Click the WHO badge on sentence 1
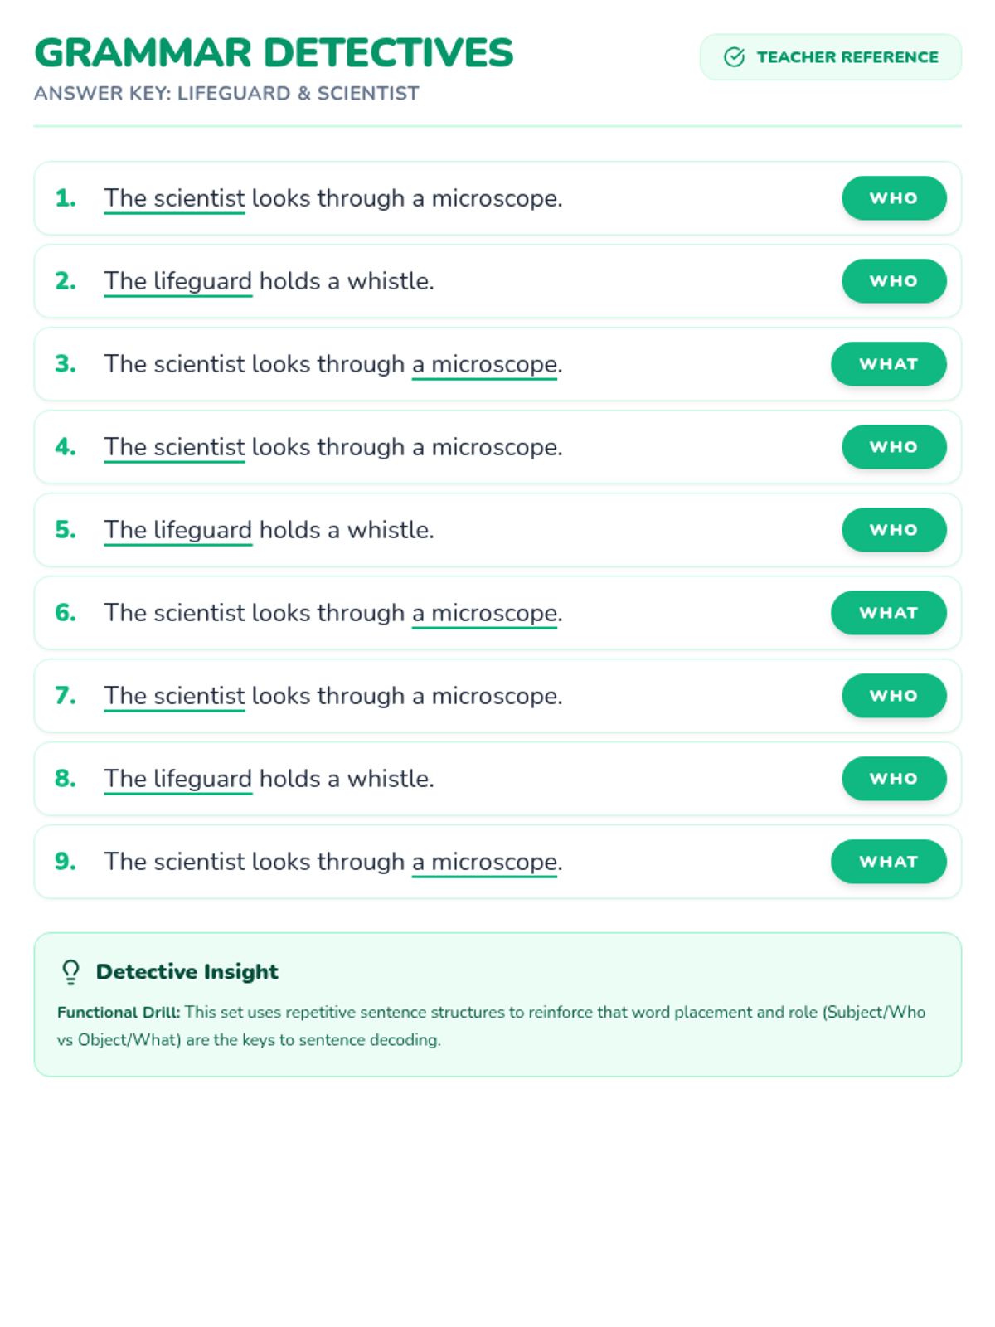This screenshot has height=1327, width=995. [894, 198]
